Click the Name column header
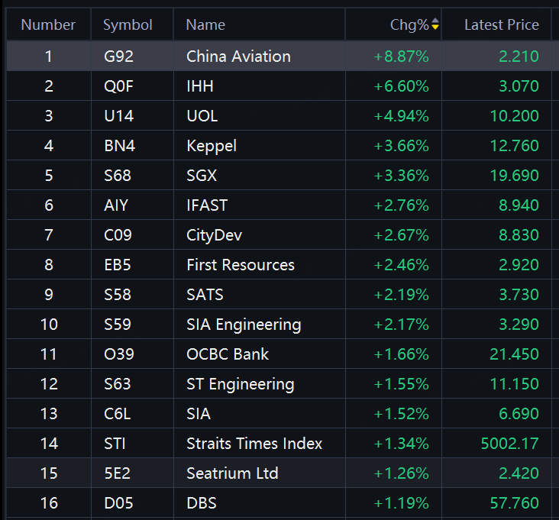The width and height of the screenshot is (559, 520). click(205, 25)
